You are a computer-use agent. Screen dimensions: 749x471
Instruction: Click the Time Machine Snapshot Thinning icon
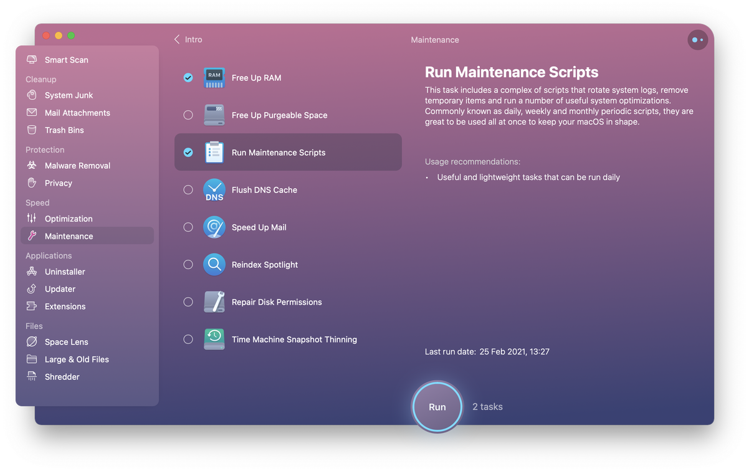click(214, 340)
